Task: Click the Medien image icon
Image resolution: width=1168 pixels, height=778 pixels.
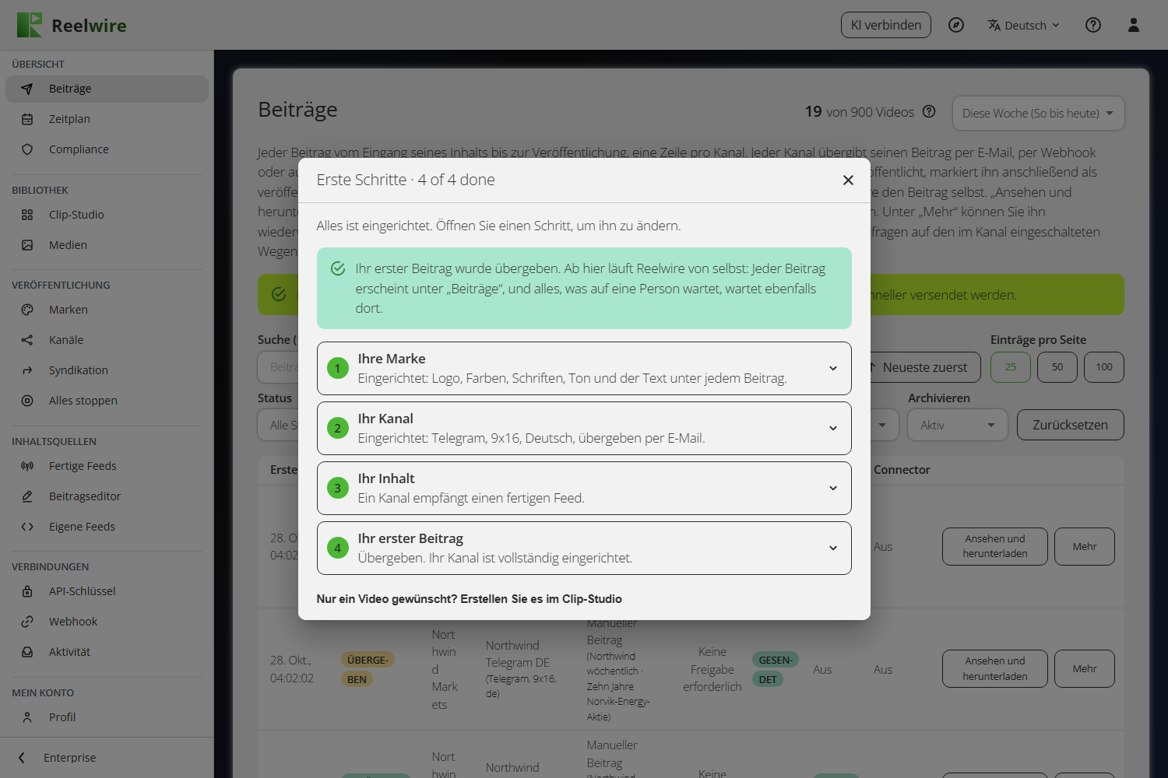Action: tap(27, 245)
